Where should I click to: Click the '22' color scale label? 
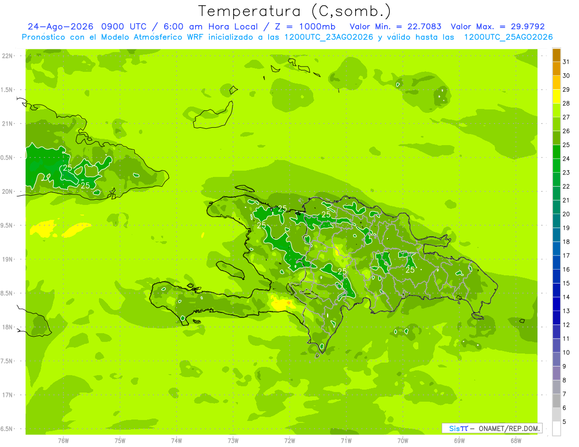pyautogui.click(x=566, y=186)
